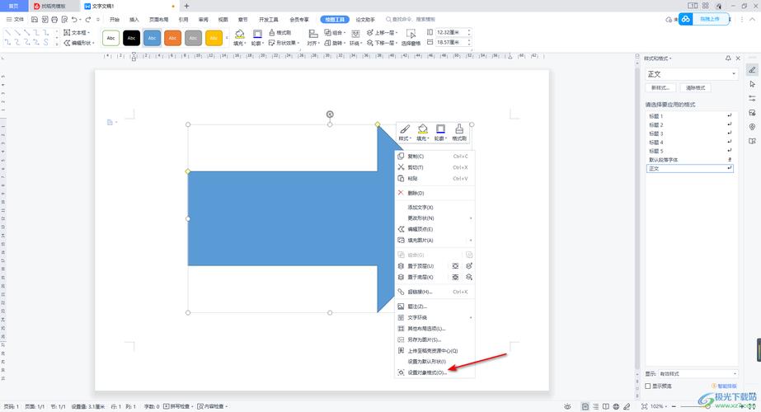This screenshot has height=412, width=761.
Task: Select the 标题 1 style in list
Action: pos(689,116)
